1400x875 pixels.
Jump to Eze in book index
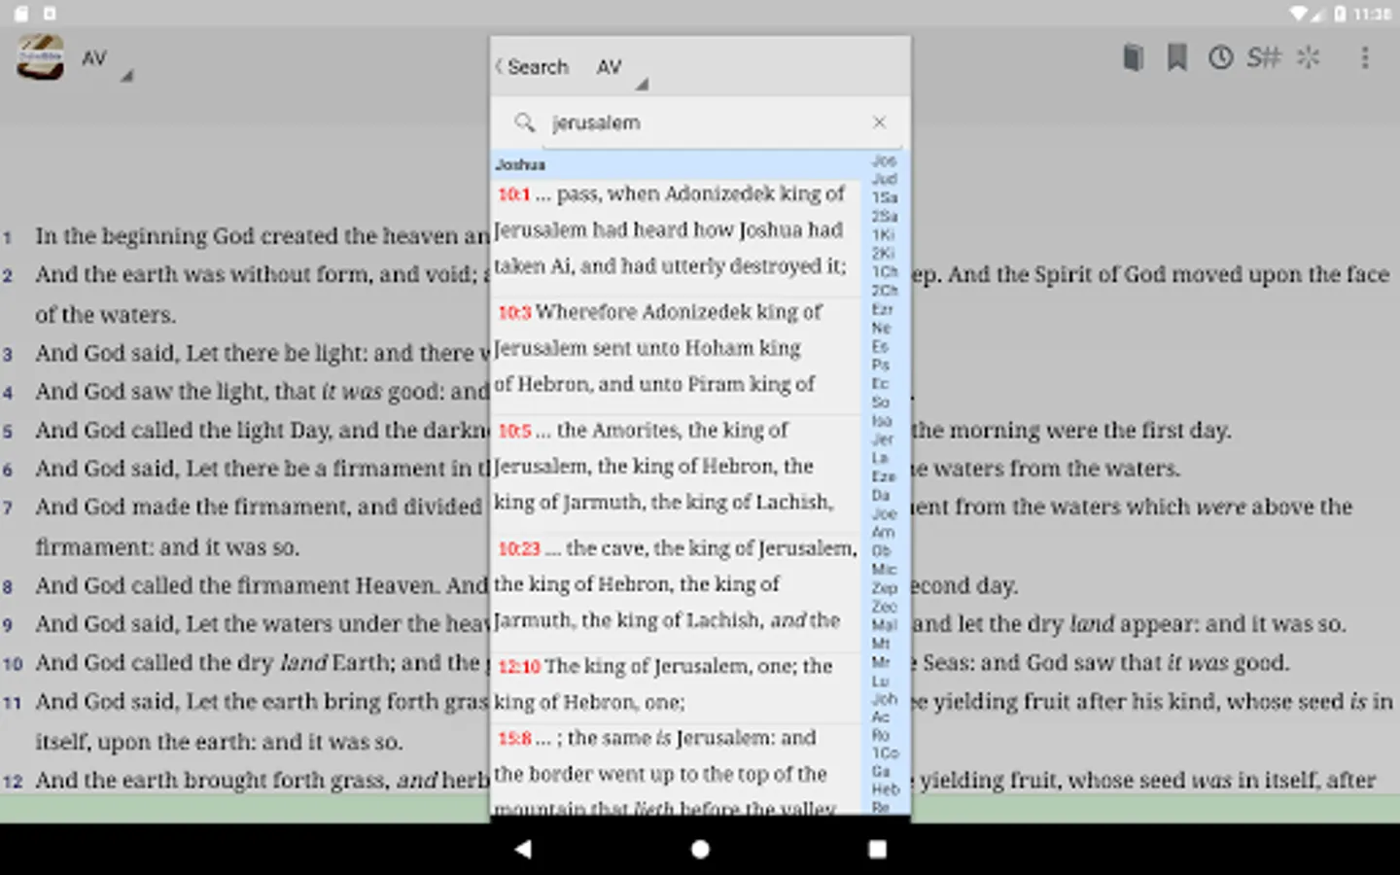click(883, 476)
